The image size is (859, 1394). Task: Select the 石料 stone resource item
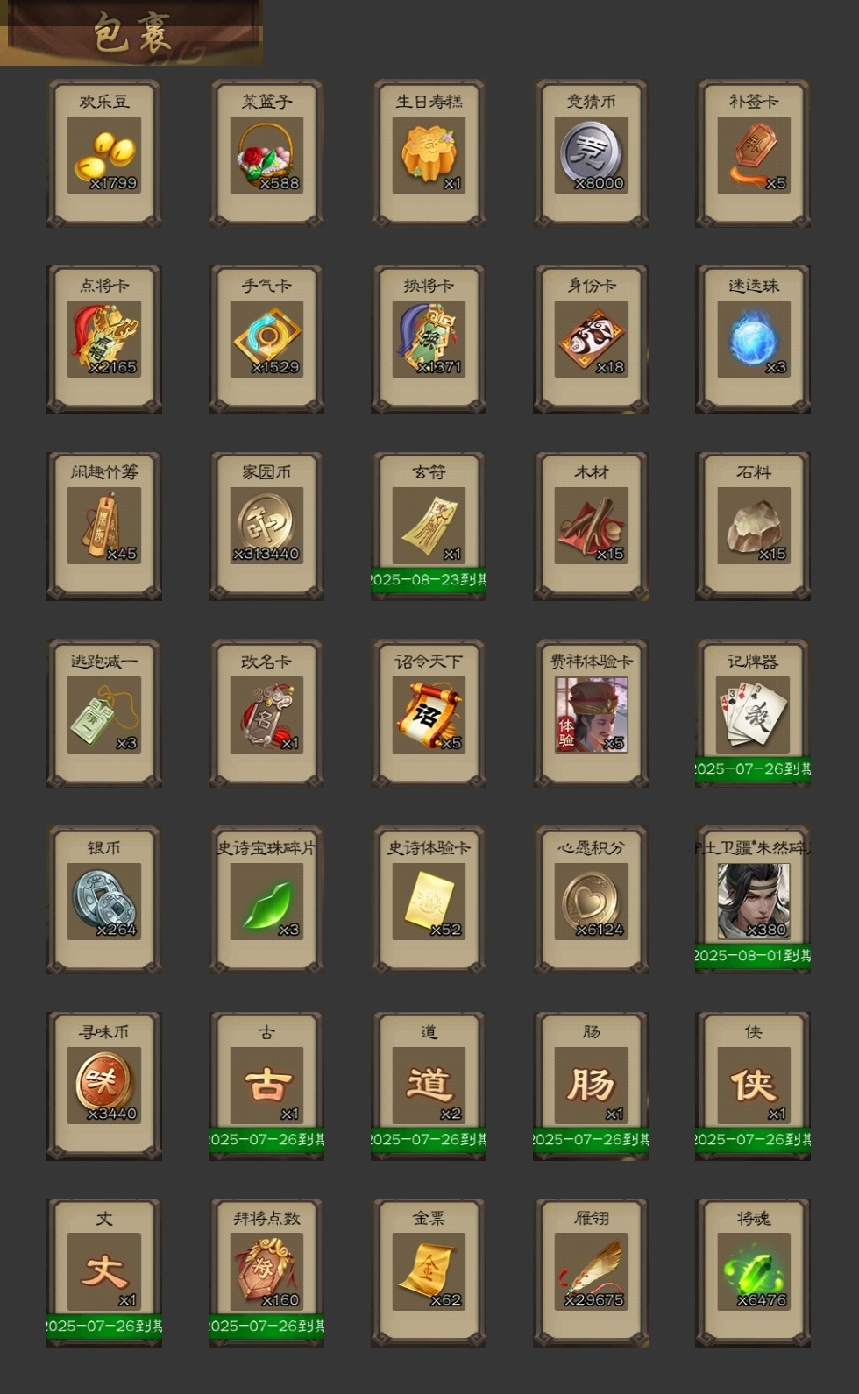753,527
